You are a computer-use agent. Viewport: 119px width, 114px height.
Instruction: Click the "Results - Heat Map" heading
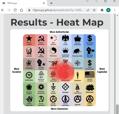point(57,22)
